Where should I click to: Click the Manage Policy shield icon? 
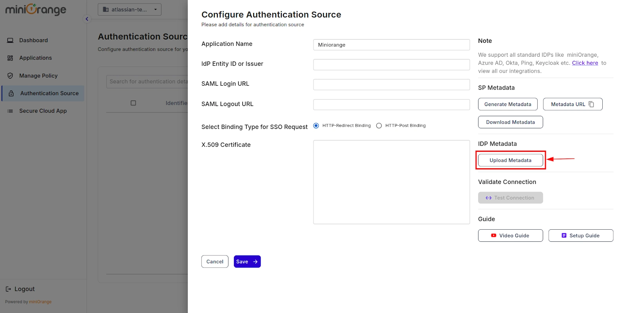[x=10, y=76]
